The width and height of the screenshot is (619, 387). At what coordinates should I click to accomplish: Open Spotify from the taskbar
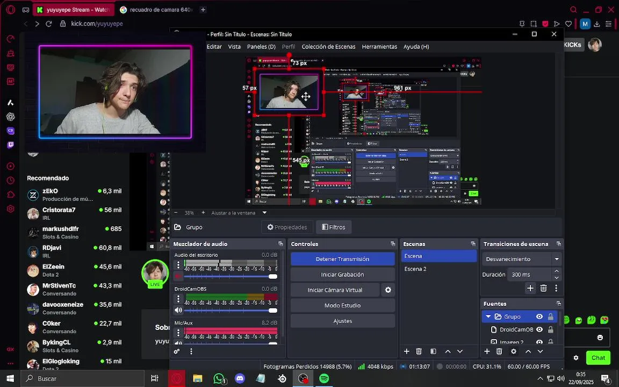324,378
